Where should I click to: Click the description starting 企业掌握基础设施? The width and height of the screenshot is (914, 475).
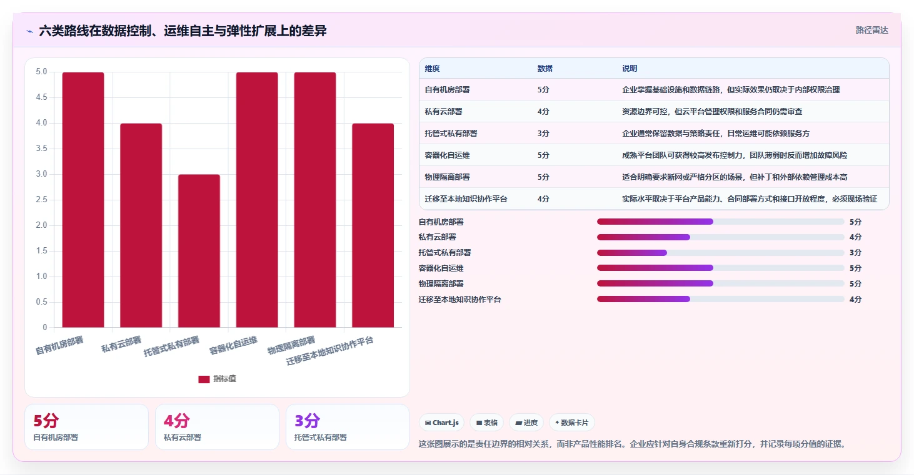(x=731, y=90)
